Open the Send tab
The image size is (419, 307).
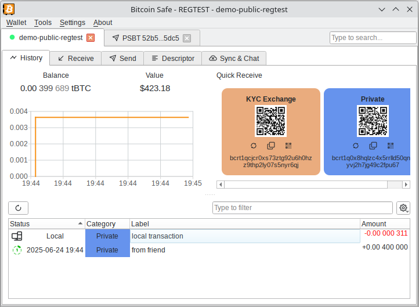(122, 59)
